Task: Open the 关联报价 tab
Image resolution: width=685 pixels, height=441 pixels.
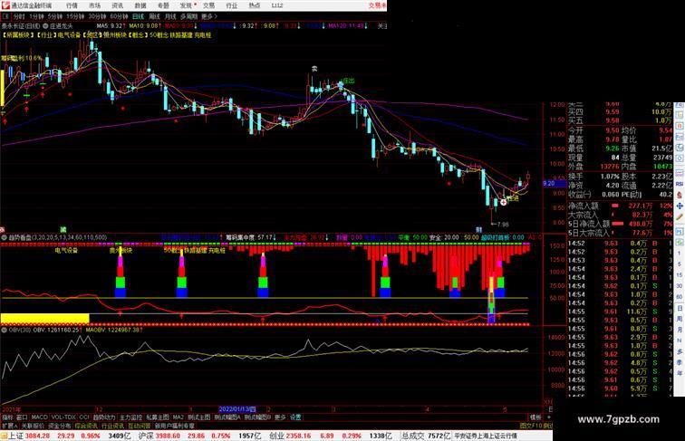Action: [x=33, y=426]
